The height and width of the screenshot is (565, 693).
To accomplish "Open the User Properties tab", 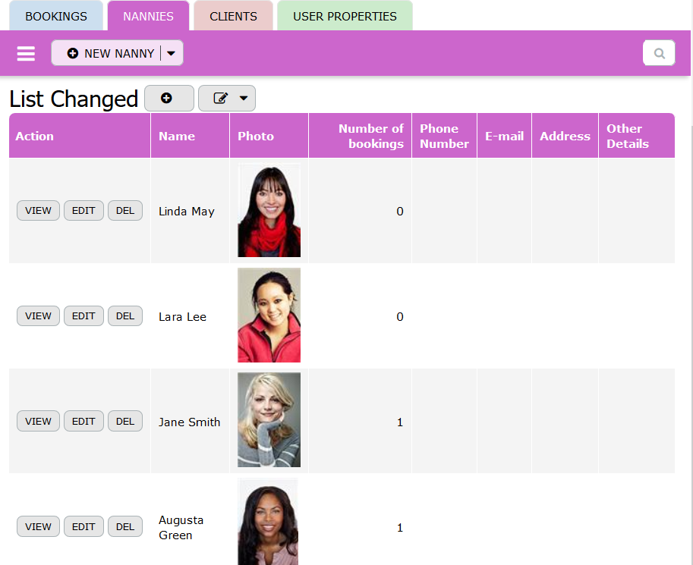I will click(345, 16).
